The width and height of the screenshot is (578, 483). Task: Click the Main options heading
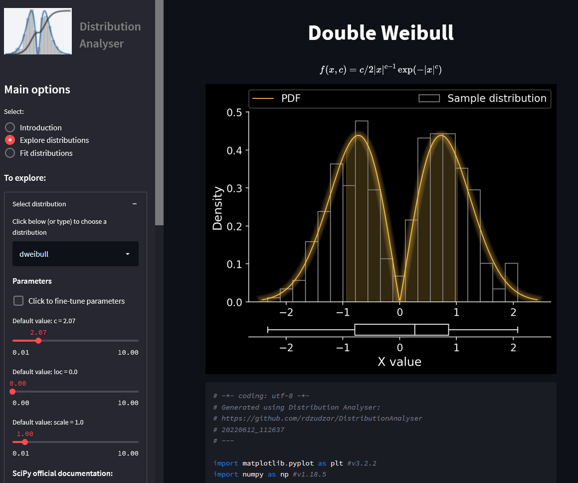point(37,90)
